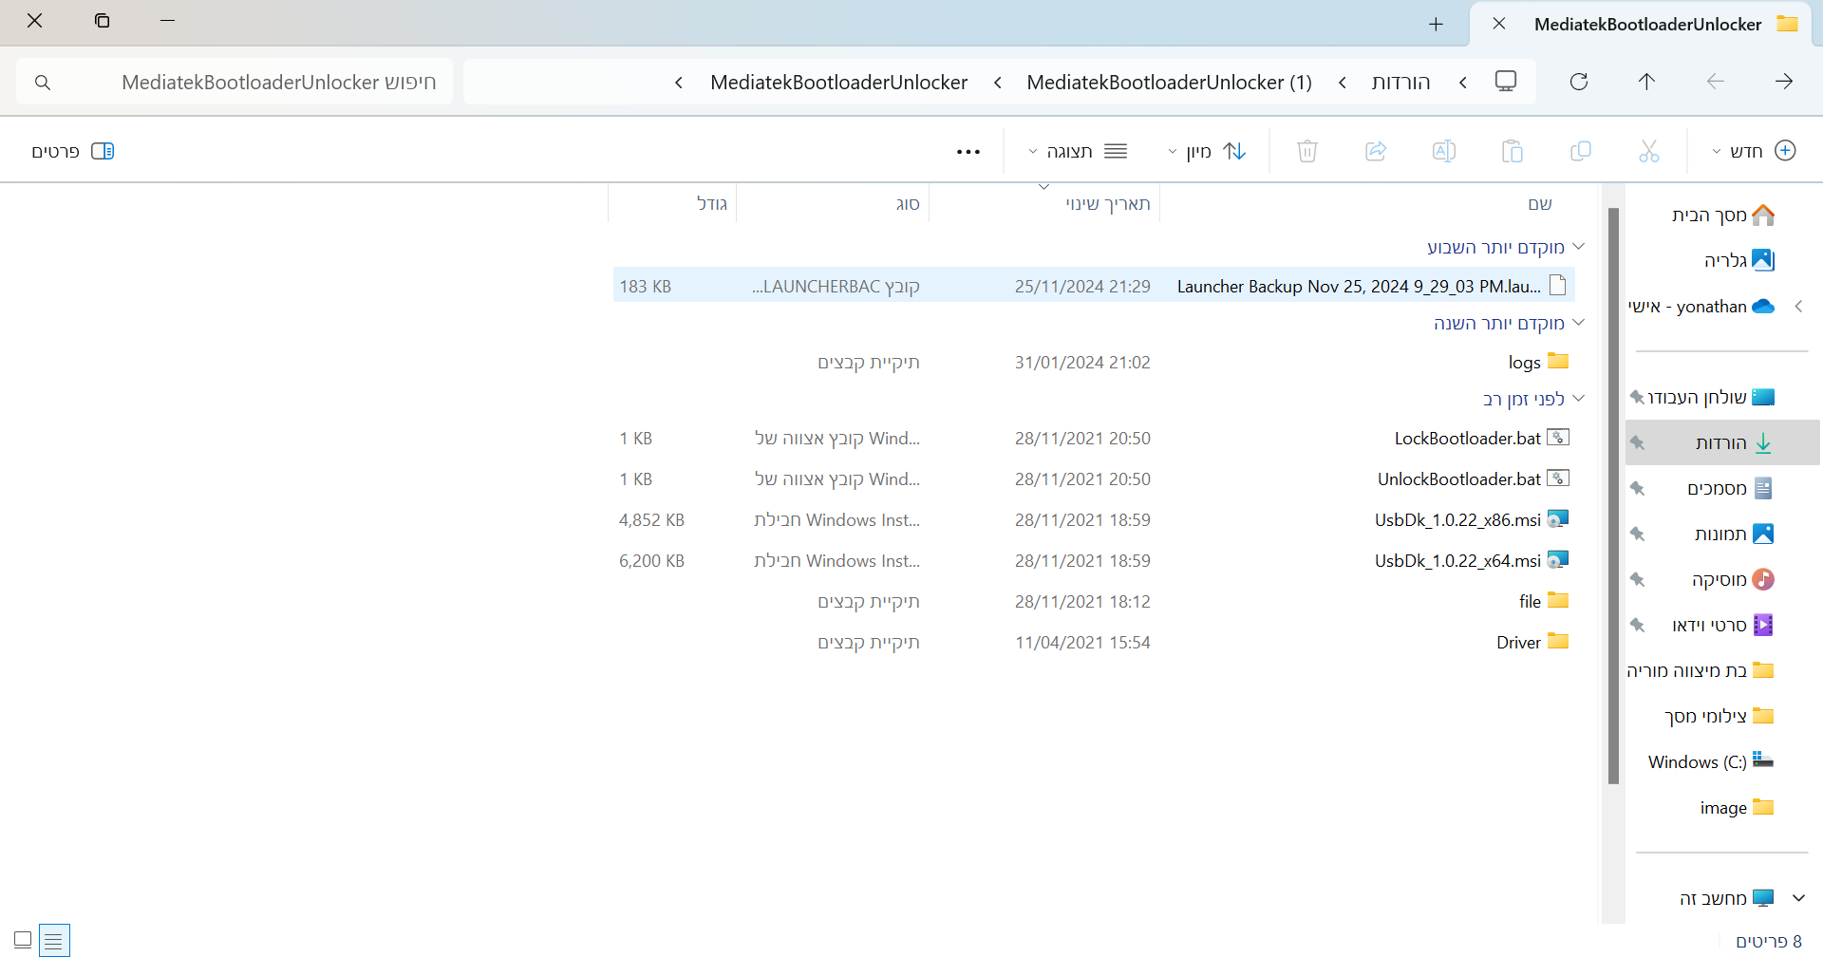Screen dimensions: 1823x957
Task: Collapse the 'מוקדם יותר השנה' group
Action: [1578, 323]
